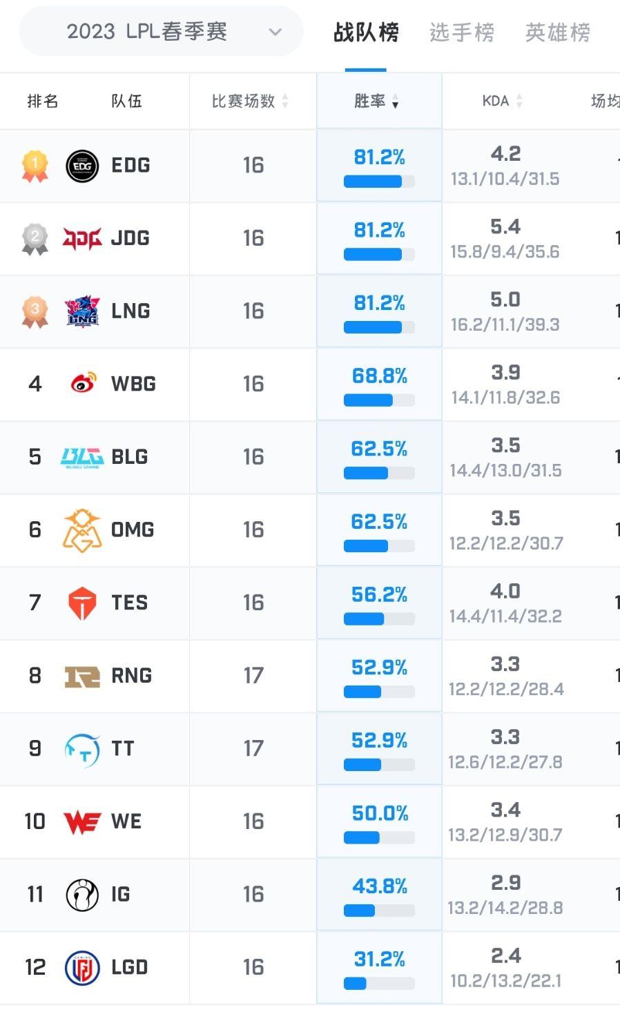
Task: Select the 战队榜 tab
Action: (x=366, y=32)
